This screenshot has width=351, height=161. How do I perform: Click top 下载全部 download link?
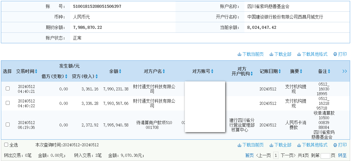[x=281, y=54]
